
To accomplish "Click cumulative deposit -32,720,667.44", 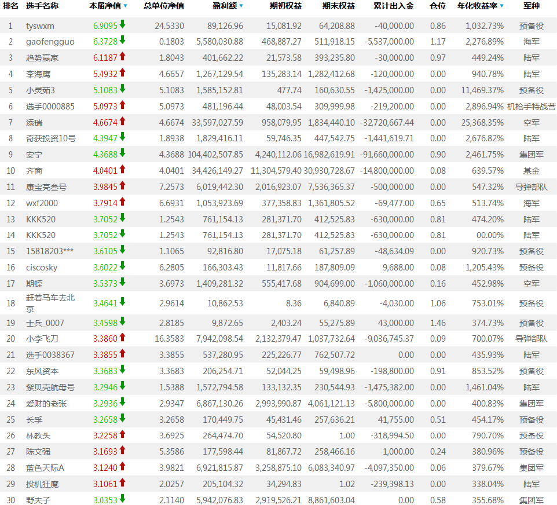I will pyautogui.click(x=387, y=123).
